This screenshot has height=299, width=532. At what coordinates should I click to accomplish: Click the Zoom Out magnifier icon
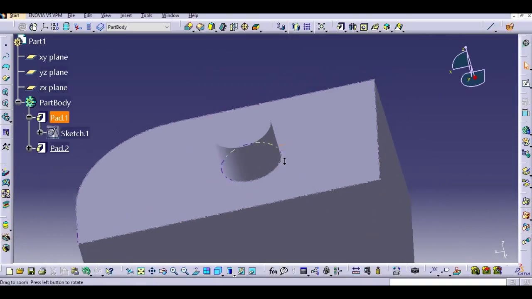185,271
